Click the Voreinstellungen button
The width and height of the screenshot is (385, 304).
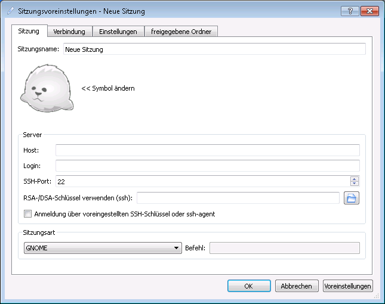click(x=347, y=286)
